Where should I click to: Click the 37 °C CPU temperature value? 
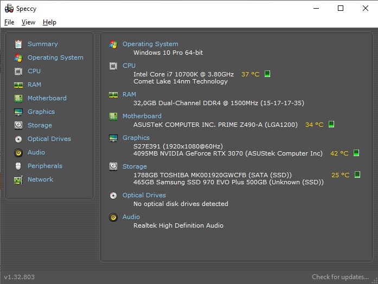tap(250, 74)
